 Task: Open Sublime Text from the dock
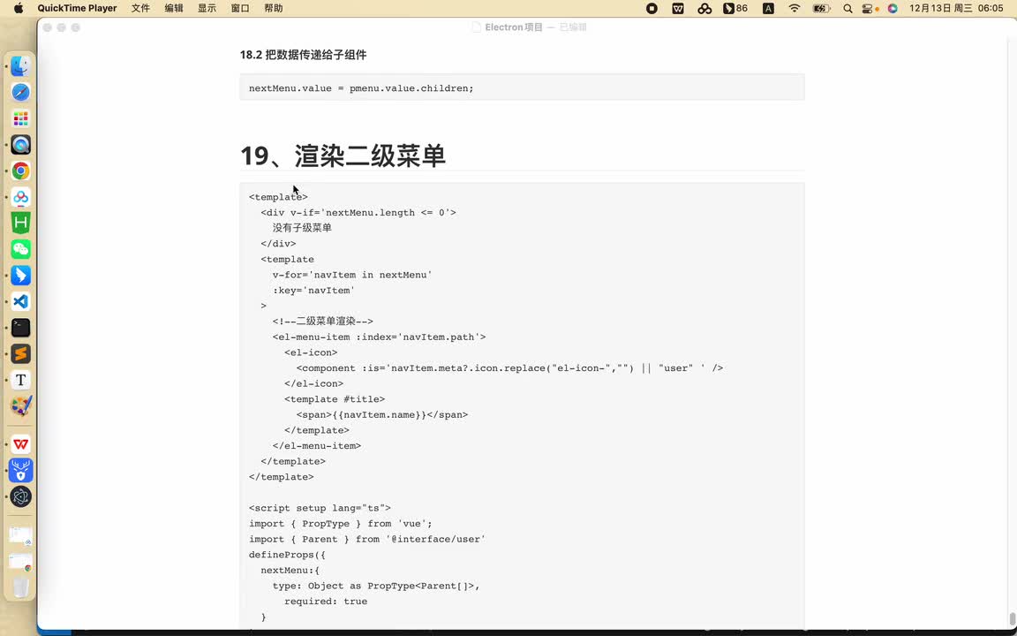(21, 353)
